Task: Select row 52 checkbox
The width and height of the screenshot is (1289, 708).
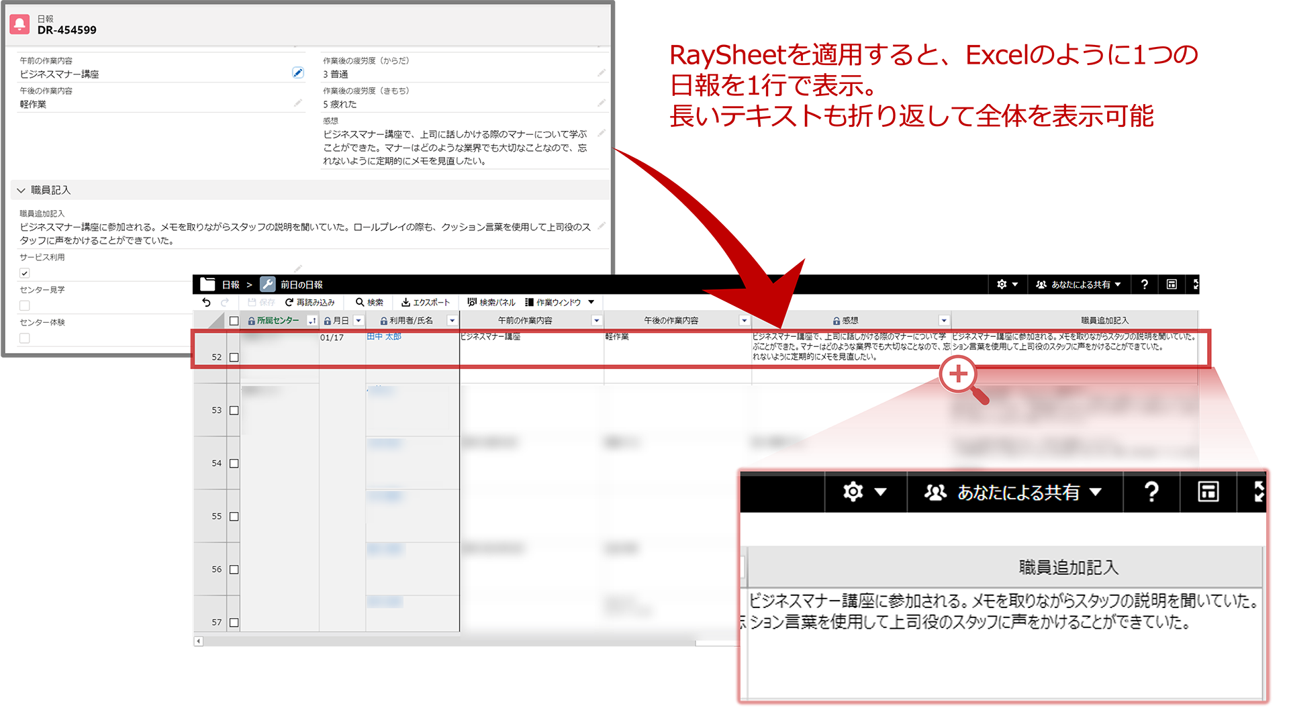Action: click(234, 357)
